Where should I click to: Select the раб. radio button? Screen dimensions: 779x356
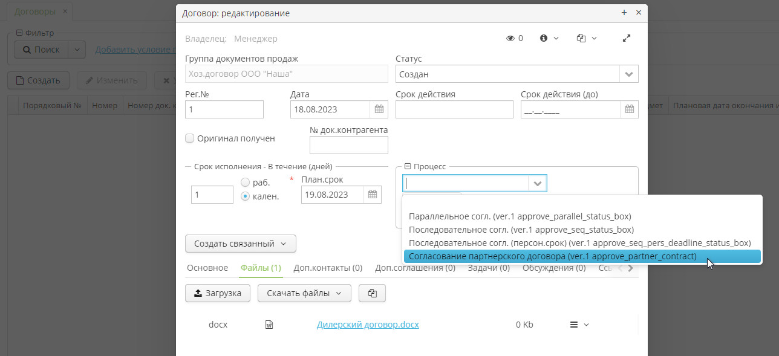coord(246,181)
